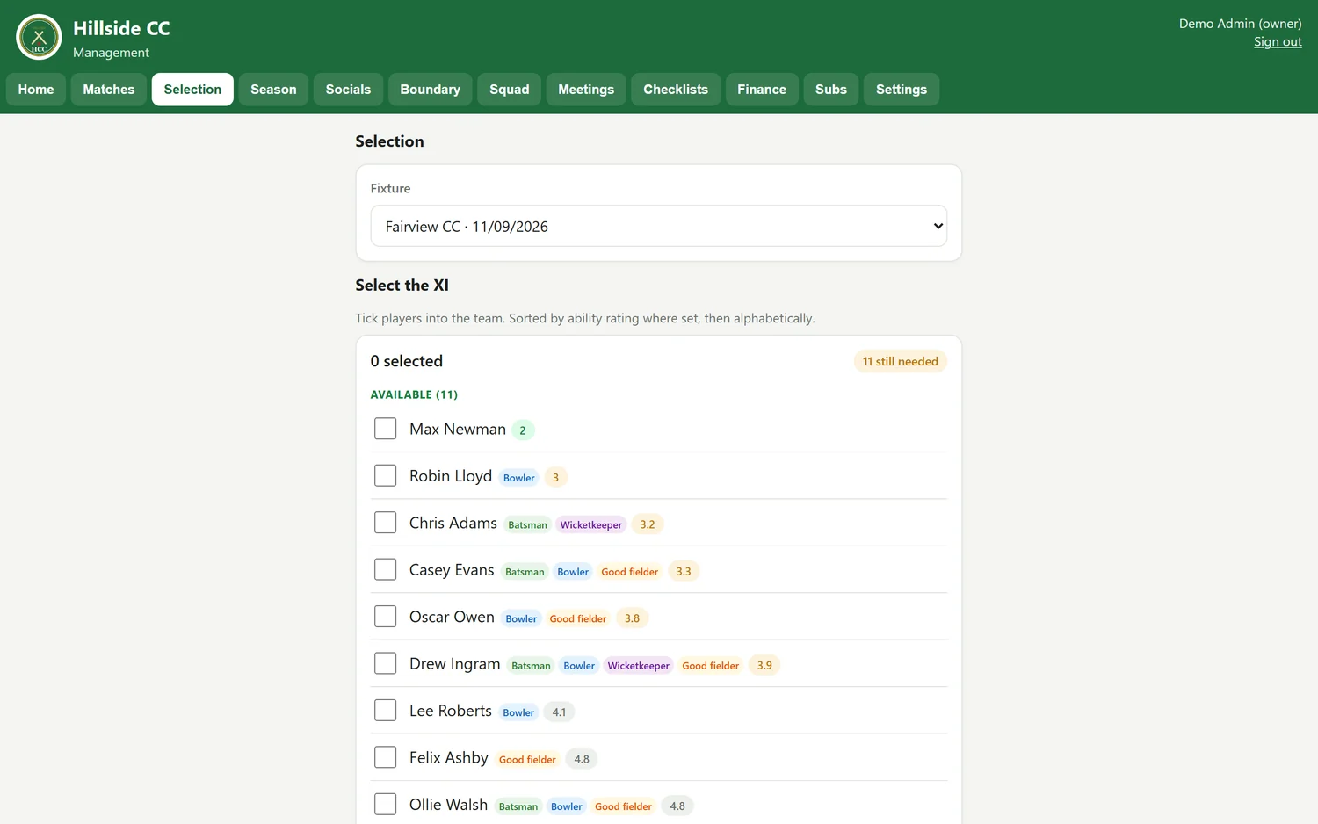This screenshot has width=1318, height=824.
Task: Open the Settings tab
Action: click(x=902, y=90)
